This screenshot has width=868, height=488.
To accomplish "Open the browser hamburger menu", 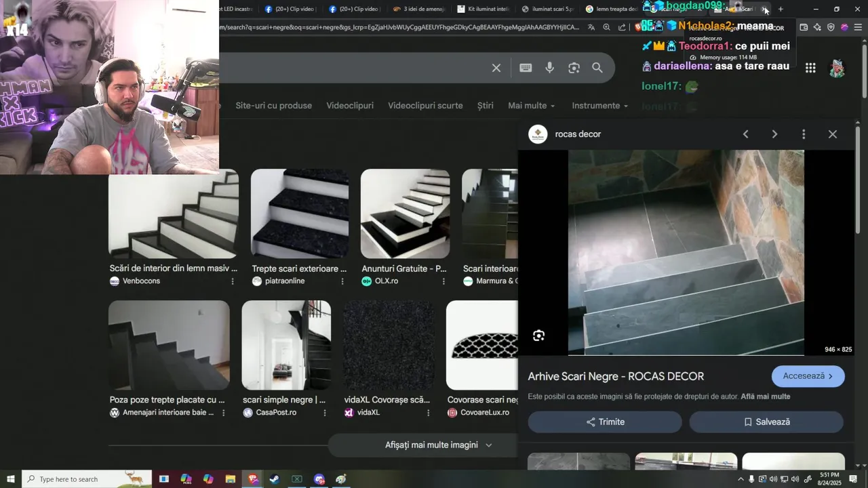I will coord(858,27).
